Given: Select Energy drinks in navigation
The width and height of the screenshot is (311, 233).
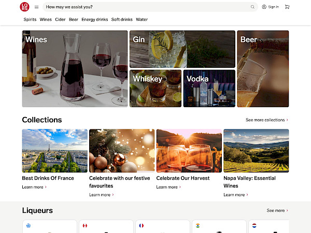Looking at the screenshot, I should (95, 20).
